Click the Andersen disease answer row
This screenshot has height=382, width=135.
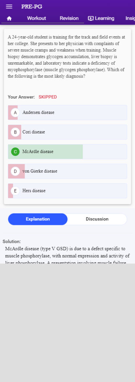(x=67, y=113)
